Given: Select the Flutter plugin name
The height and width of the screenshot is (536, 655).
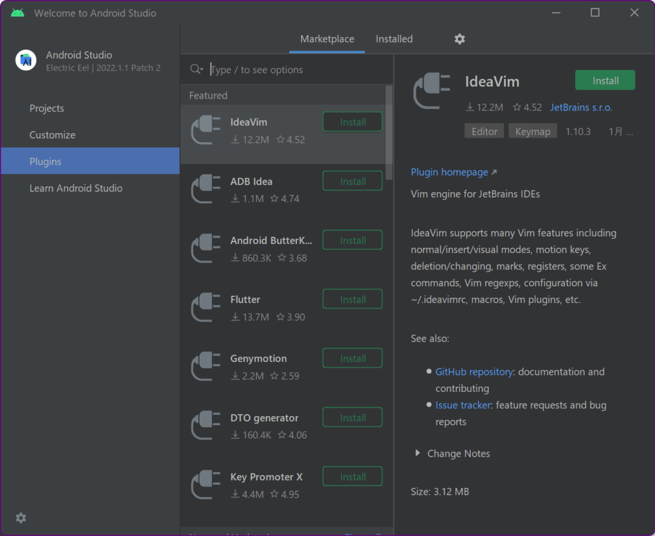Looking at the screenshot, I should pyautogui.click(x=245, y=299).
